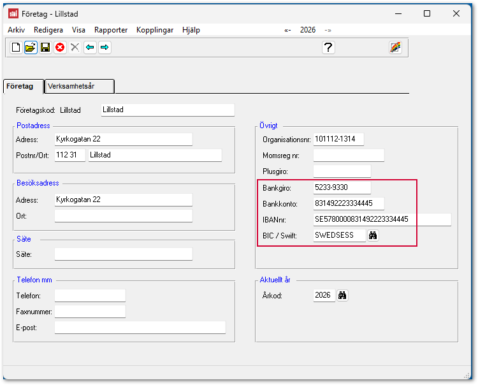Click the colorful icon at toolbar right
478x385 pixels.
(395, 47)
